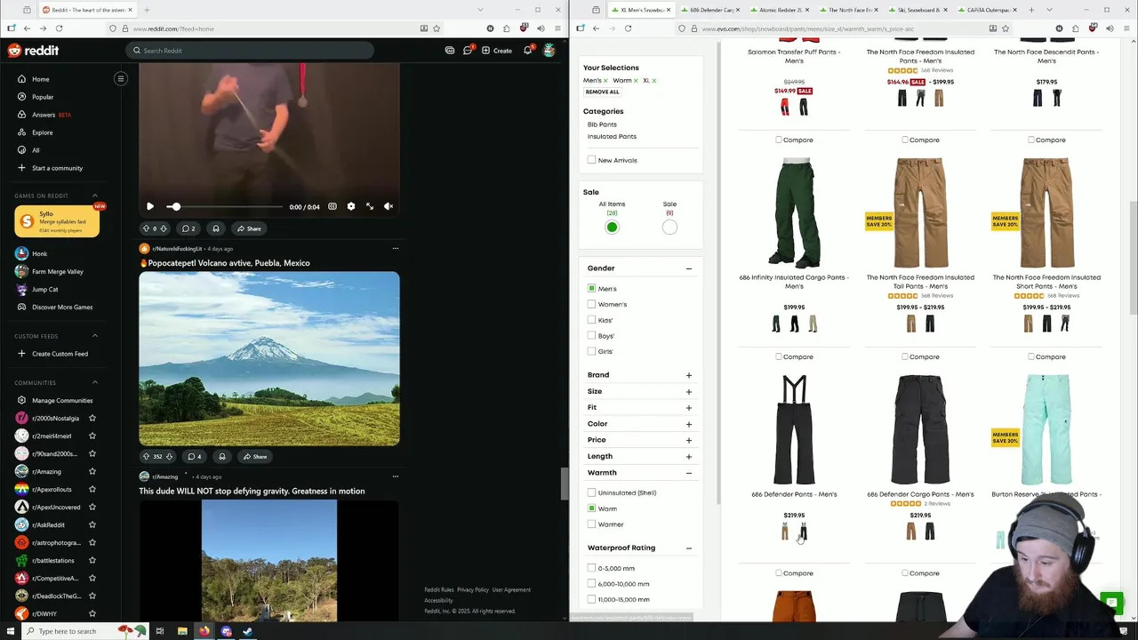Screen dimensions: 1138x640
Task: Click Create Custom Feed
Action: coord(59,354)
